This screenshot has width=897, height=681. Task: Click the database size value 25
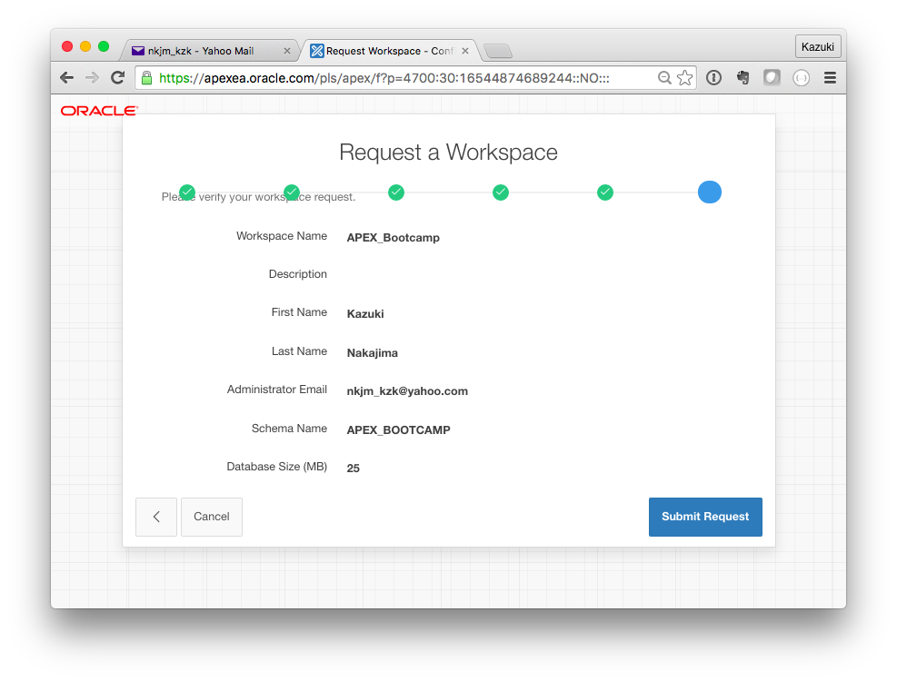tap(353, 469)
